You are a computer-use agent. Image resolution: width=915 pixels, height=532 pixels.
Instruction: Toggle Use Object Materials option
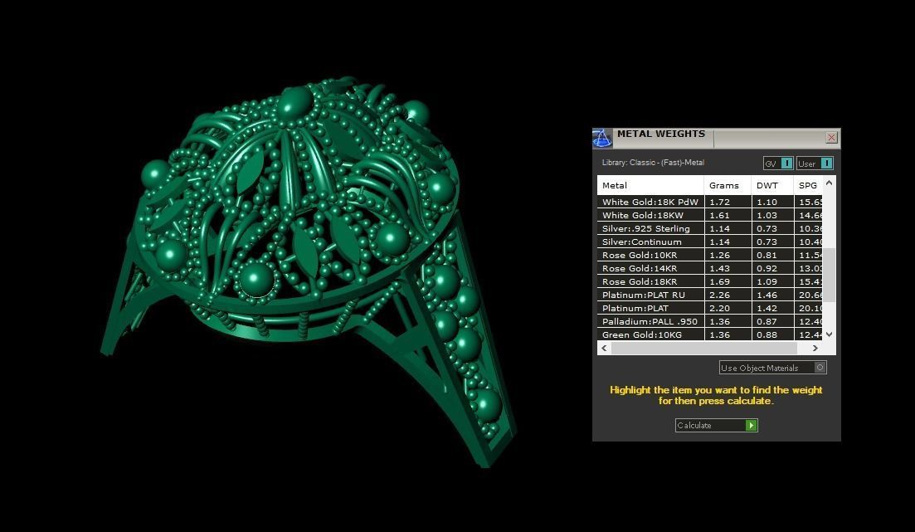(x=772, y=368)
